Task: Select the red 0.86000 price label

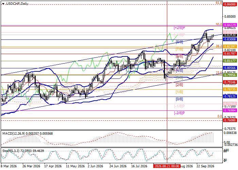Action: click(x=230, y=4)
